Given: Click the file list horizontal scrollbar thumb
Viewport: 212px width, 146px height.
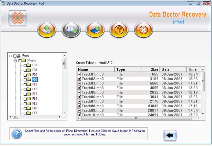Looking at the screenshot, I should [x=136, y=118].
